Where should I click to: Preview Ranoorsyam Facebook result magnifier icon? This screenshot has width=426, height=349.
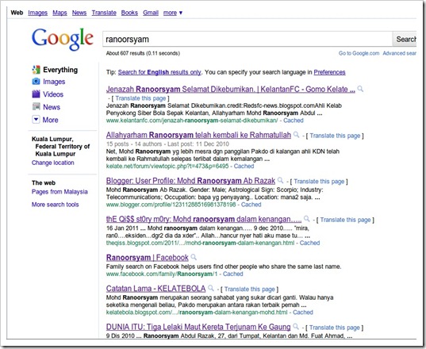pyautogui.click(x=194, y=257)
